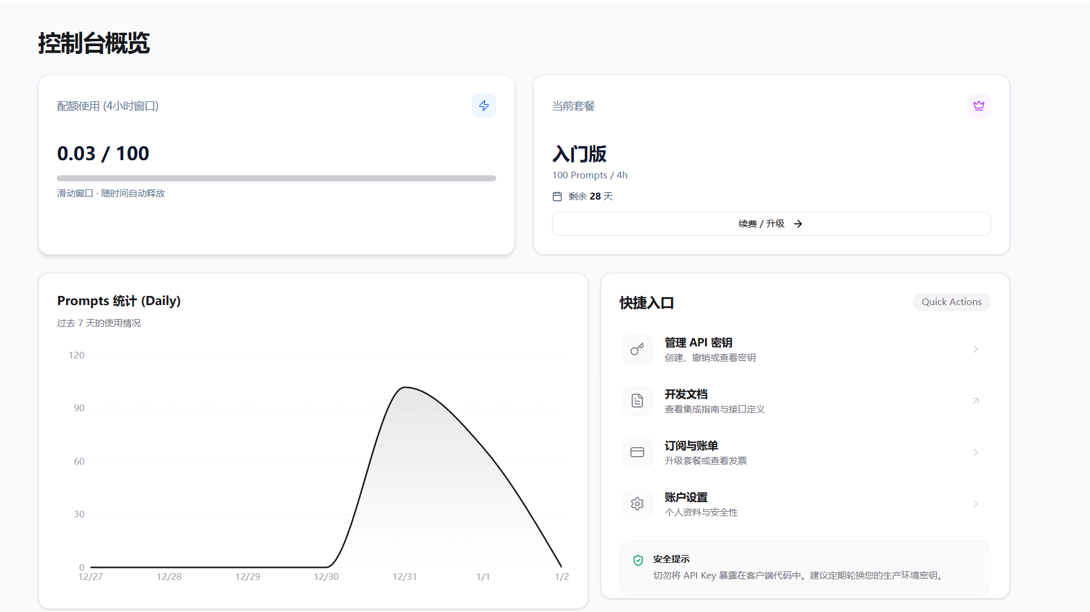1090x612 pixels.
Task: Expand 管理 API 密钥 via its chevron
Action: (x=976, y=349)
